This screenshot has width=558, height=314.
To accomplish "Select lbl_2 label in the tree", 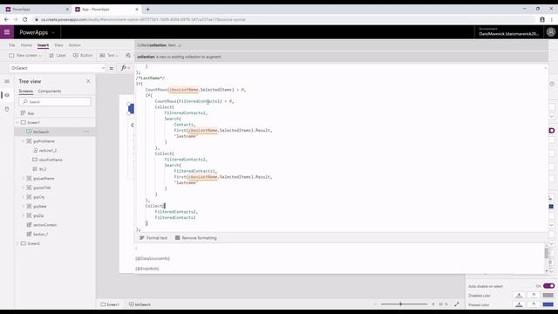I will pyautogui.click(x=43, y=169).
